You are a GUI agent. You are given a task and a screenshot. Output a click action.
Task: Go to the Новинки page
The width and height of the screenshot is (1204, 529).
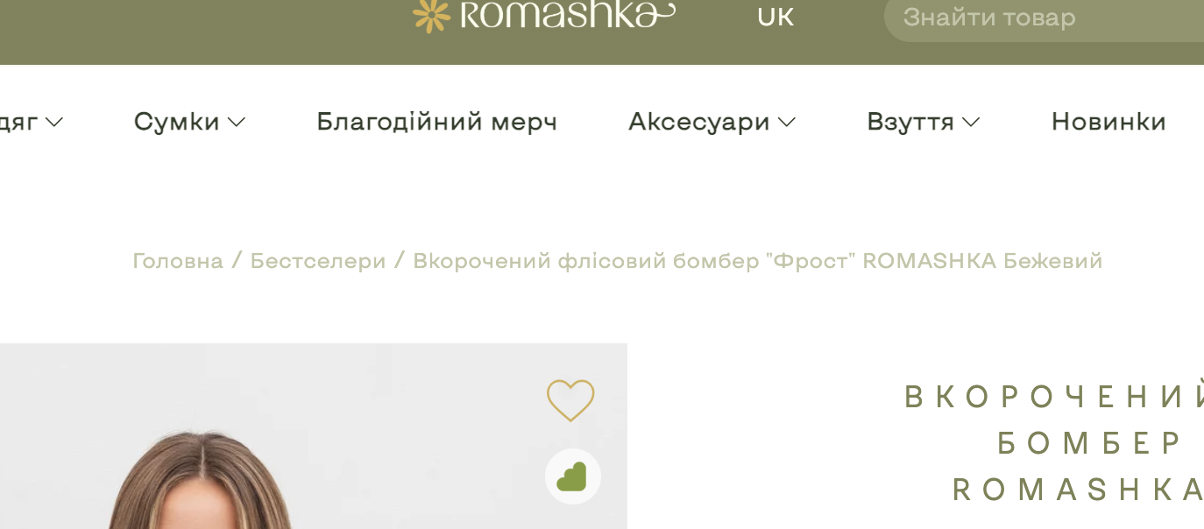(1108, 122)
